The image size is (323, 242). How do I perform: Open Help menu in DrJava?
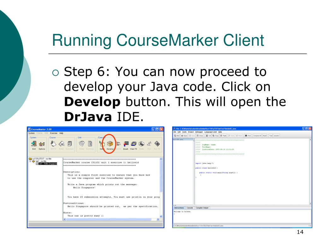click(220, 132)
